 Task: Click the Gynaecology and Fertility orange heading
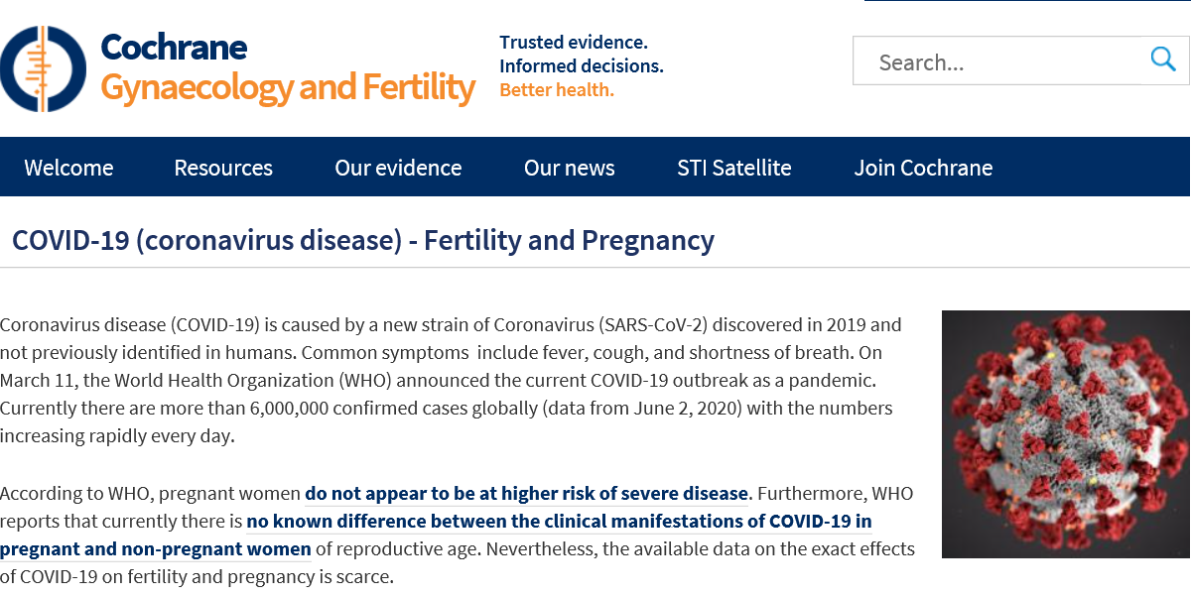288,87
